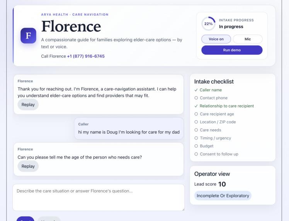The width and height of the screenshot is (289, 221).
Task: Enable the Mic button
Action: pyautogui.click(x=248, y=39)
